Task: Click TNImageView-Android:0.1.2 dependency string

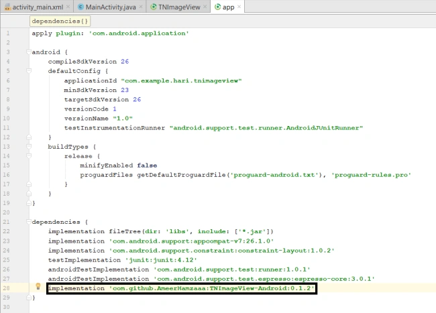Action: point(211,288)
